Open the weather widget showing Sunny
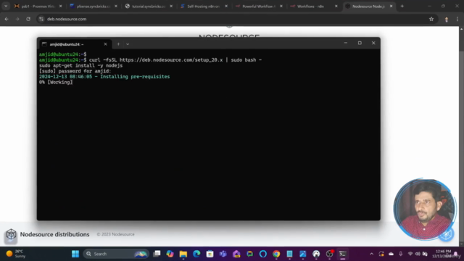Image resolution: width=464 pixels, height=261 pixels. [x=16, y=254]
